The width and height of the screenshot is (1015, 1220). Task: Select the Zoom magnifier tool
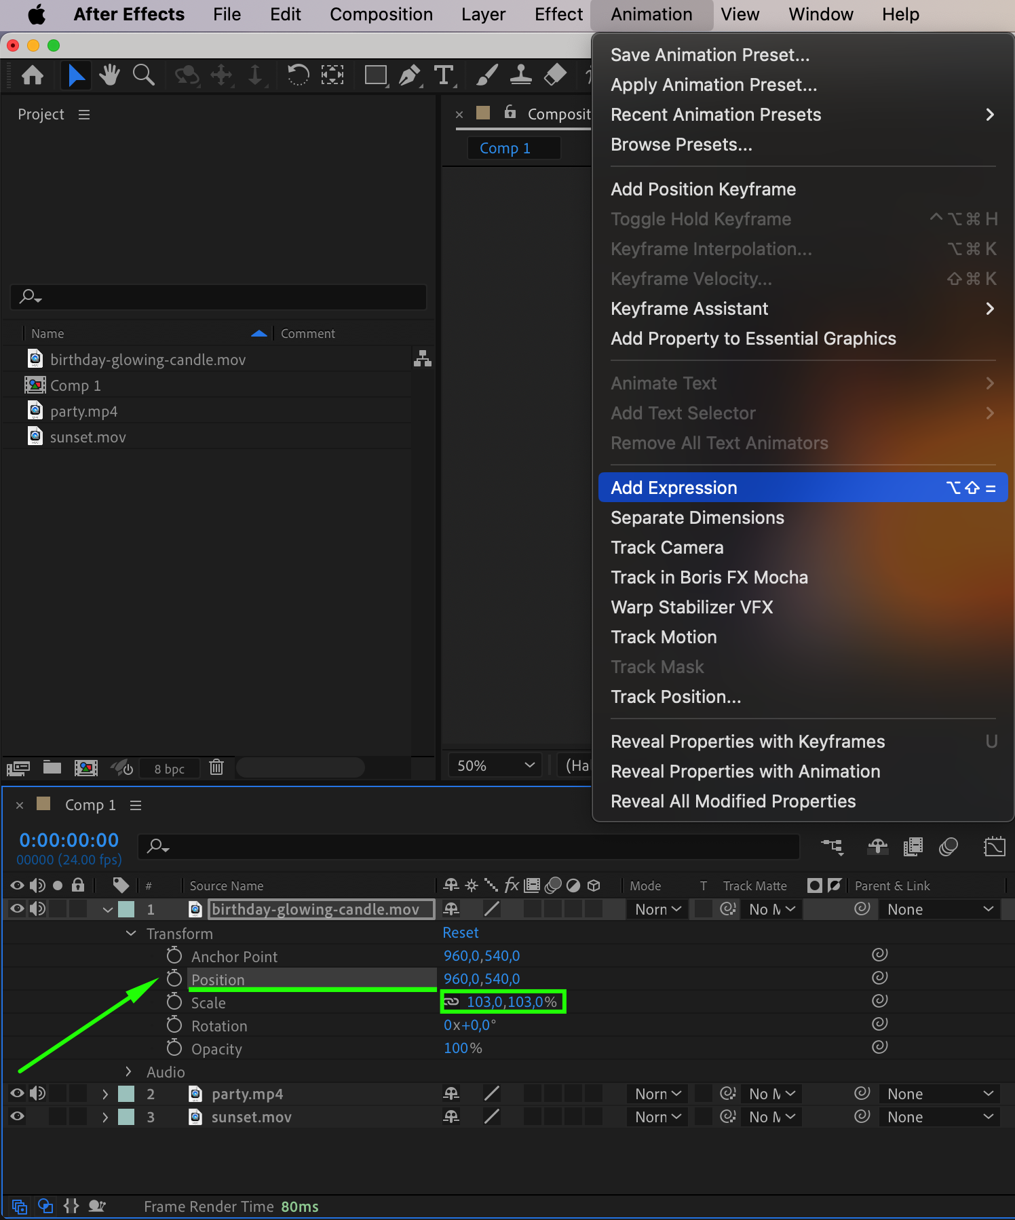click(x=143, y=75)
